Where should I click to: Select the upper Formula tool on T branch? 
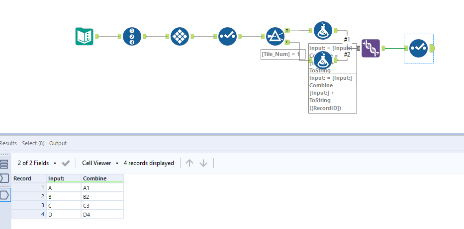click(323, 30)
